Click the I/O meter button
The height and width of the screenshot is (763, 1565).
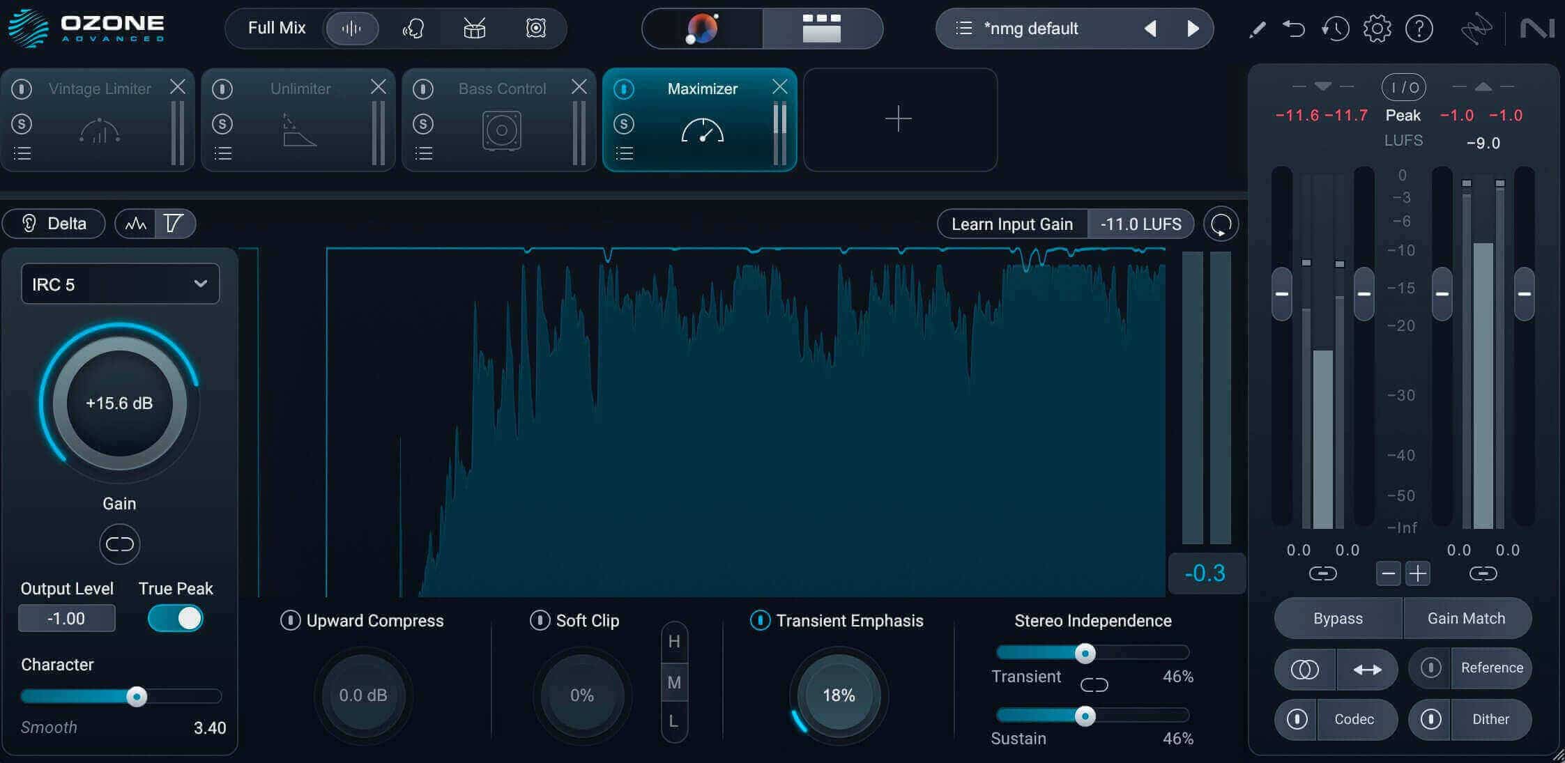coord(1403,87)
